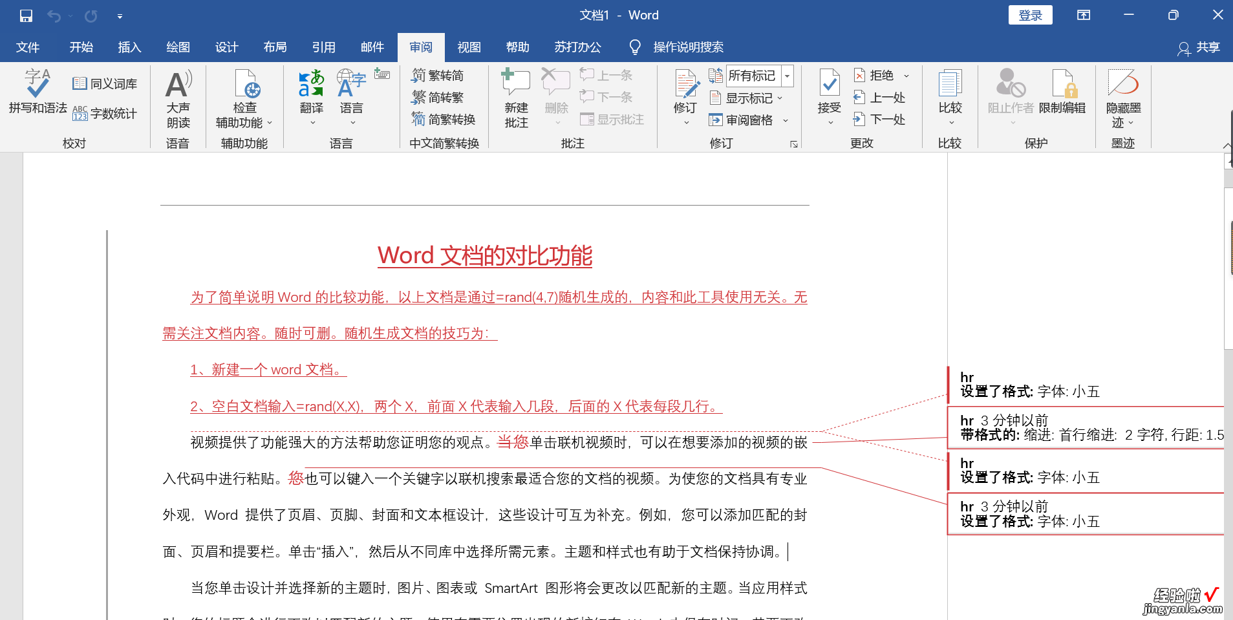Open the 语言 language options

coord(352,98)
